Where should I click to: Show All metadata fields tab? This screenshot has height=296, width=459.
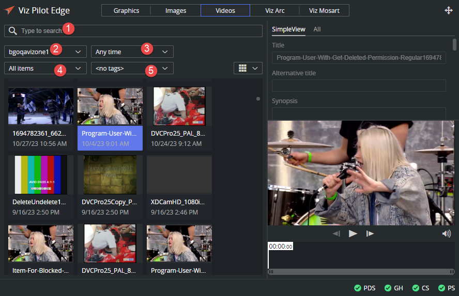[317, 29]
